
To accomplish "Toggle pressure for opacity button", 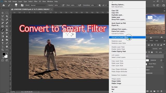I will (63, 5).
